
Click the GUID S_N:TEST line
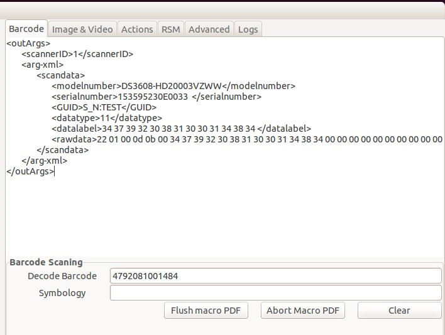coord(104,107)
